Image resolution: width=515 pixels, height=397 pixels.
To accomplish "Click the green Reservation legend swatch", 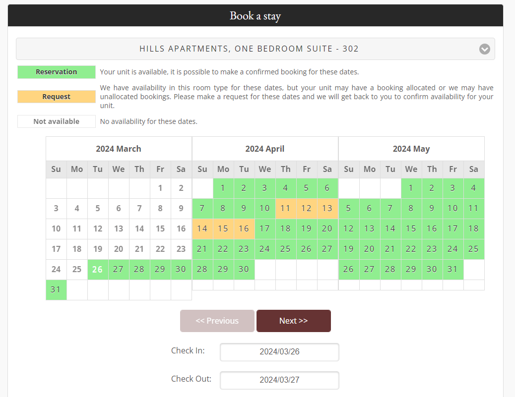I will pos(57,72).
